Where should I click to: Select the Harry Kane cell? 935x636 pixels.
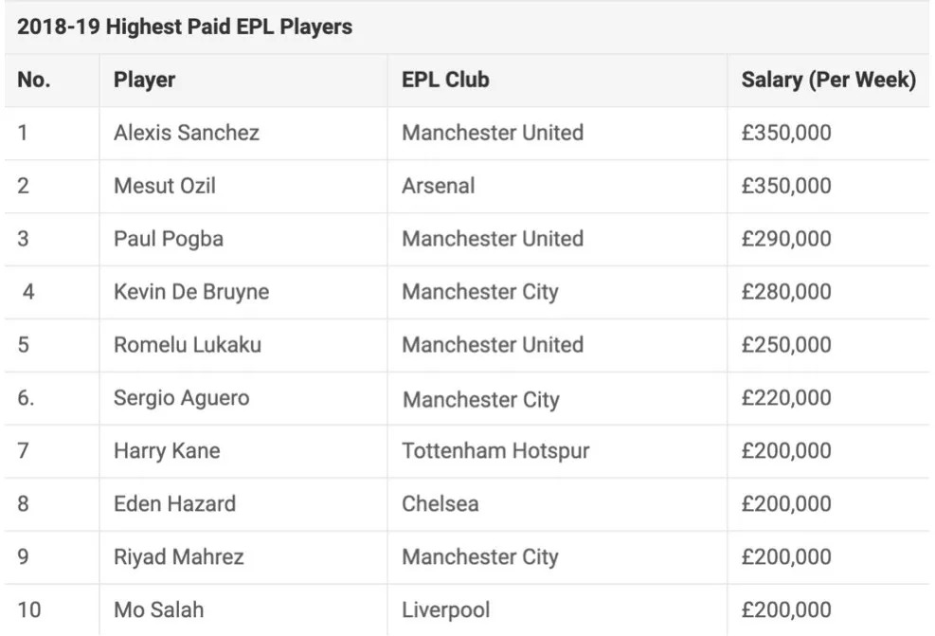[x=166, y=451]
